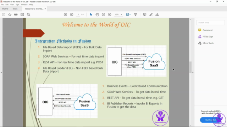
Task: Open the Find text magnifier icon
Action: click(x=28, y=14)
